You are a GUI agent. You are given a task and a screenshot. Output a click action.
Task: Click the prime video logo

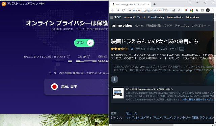[122, 26]
